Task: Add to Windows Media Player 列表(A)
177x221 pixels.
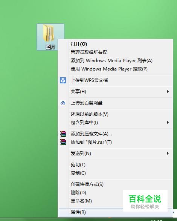Action: pos(115,61)
